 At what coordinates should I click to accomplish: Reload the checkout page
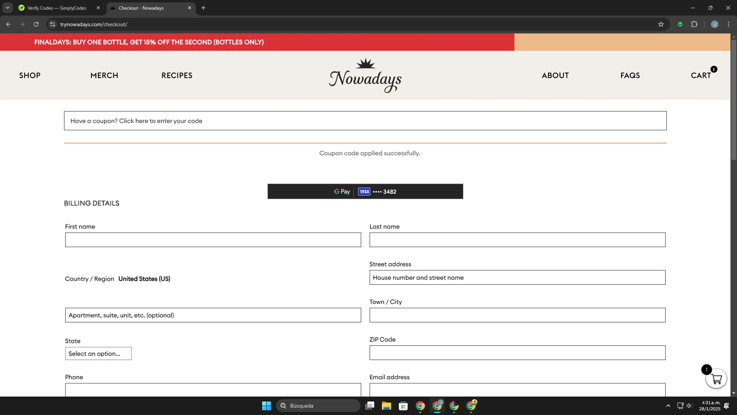point(36,24)
